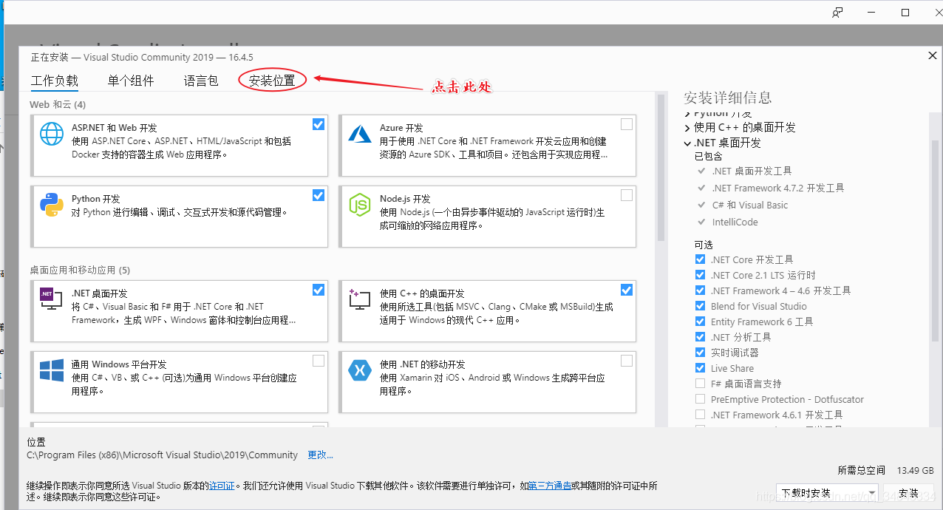Open the 语言包 tab
The height and width of the screenshot is (510, 943).
201,81
